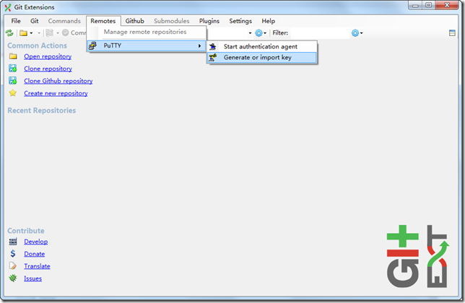Minimize the Git Extensions window
The height and width of the screenshot is (303, 465).
(x=416, y=5)
